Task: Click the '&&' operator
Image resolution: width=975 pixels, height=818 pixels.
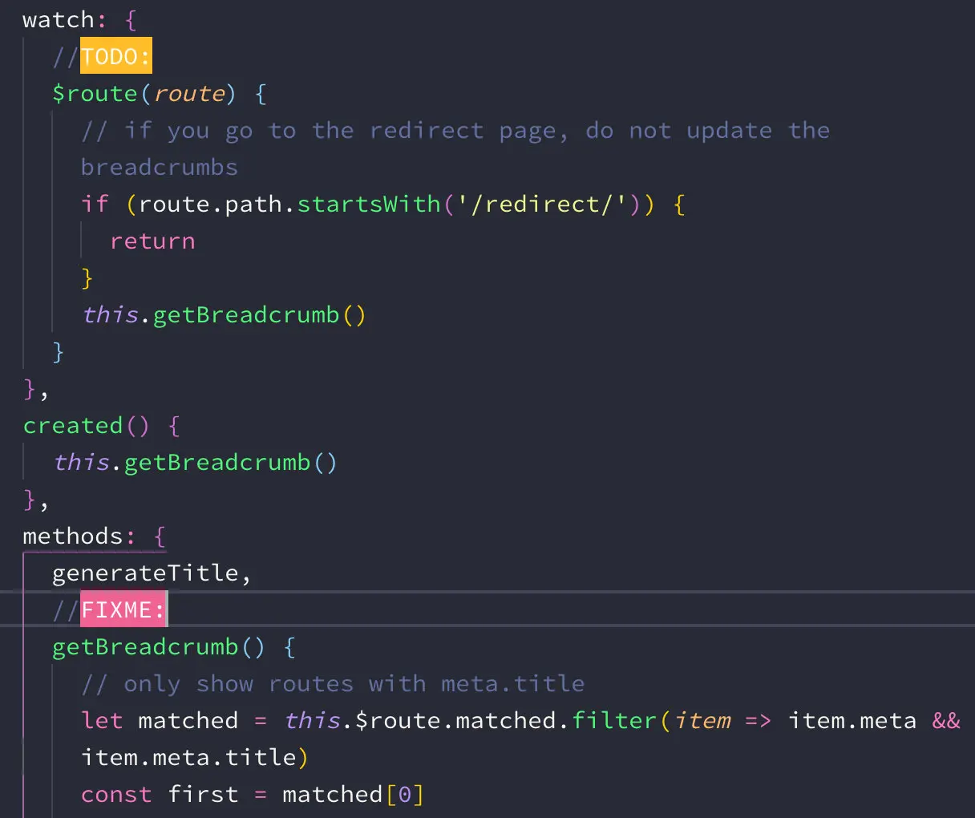Action: click(x=946, y=721)
